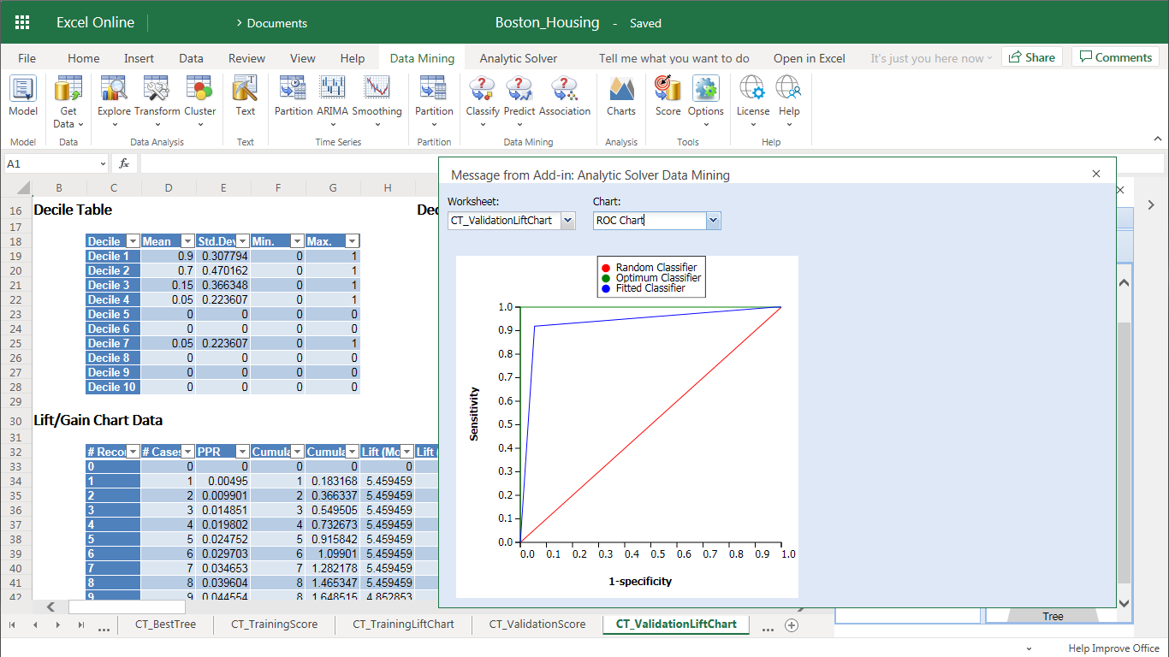Switch to CT_ValidationScore sheet tab
This screenshot has height=657, width=1169.
point(537,624)
